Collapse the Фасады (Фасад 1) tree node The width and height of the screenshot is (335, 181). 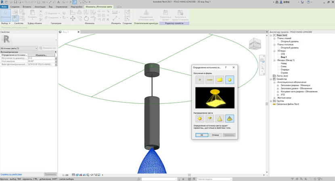pyautogui.click(x=274, y=60)
